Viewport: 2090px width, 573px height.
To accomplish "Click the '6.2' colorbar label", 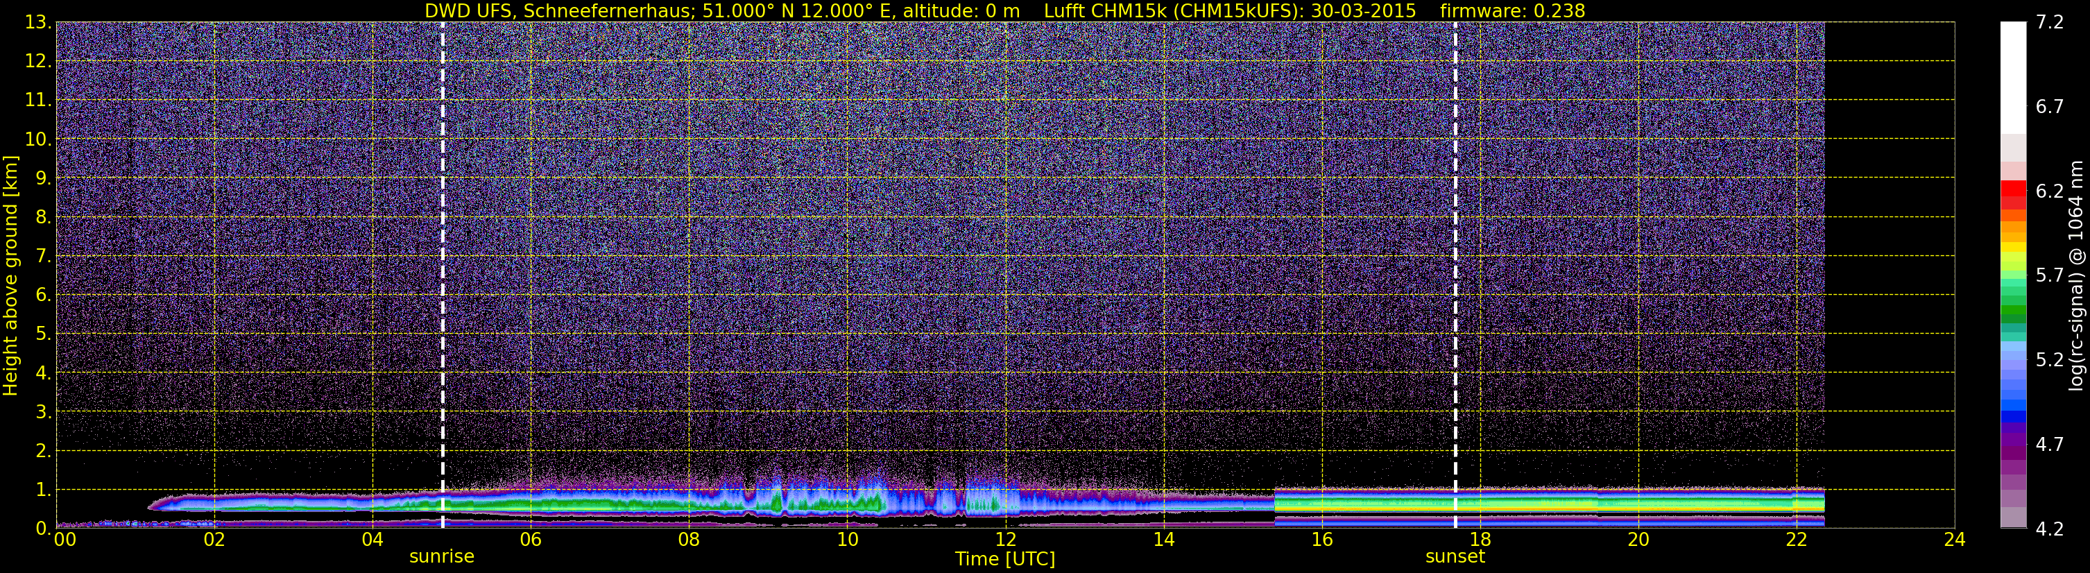I will [2050, 191].
